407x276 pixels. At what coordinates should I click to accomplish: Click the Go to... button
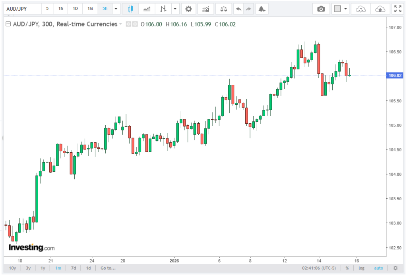(x=108, y=268)
